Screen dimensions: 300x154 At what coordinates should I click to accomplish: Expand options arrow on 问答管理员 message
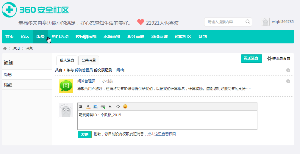point(288,81)
